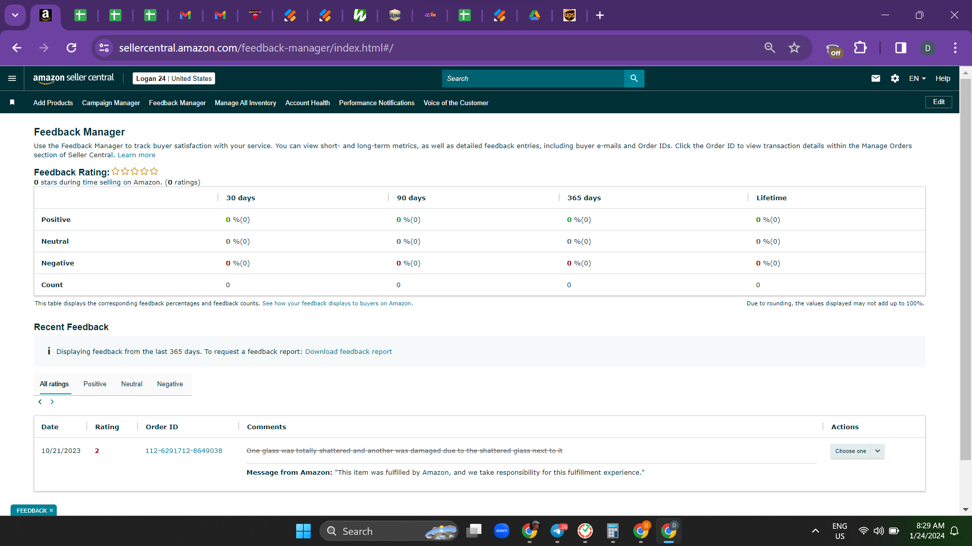Open Chrome three-dot menu

(x=955, y=48)
